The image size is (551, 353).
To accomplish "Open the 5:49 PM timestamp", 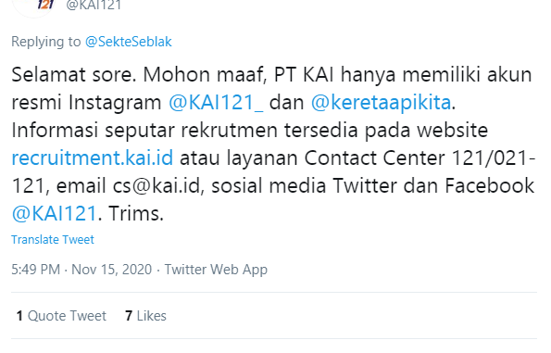I will 36,270.
